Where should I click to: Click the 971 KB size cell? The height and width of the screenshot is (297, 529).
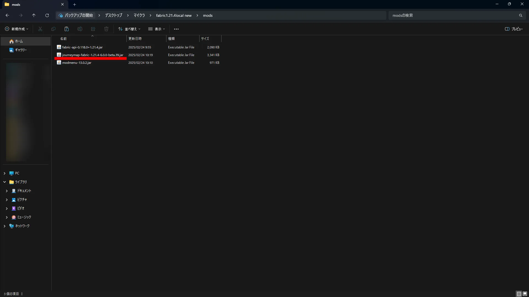coord(214,62)
